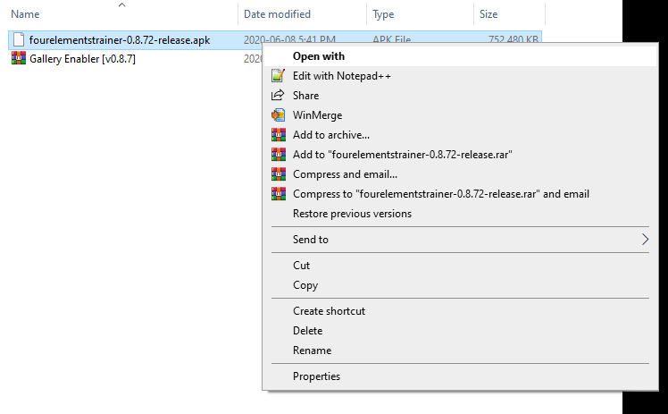Choose Open with from context menu
This screenshot has height=414, width=668.
click(319, 56)
